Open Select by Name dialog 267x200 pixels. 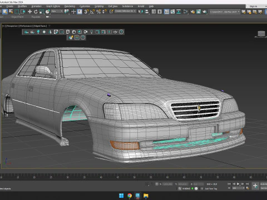pyautogui.click(x=11, y=12)
